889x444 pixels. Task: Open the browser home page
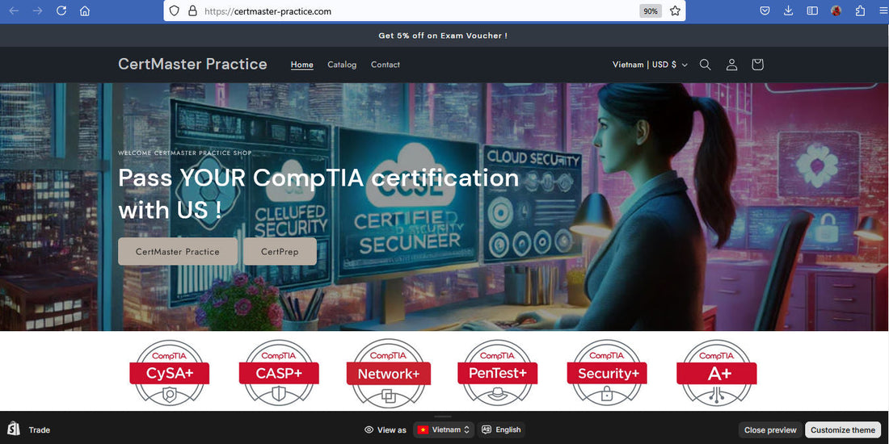point(85,10)
